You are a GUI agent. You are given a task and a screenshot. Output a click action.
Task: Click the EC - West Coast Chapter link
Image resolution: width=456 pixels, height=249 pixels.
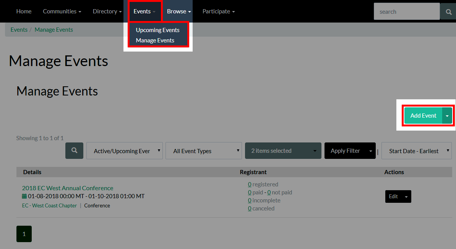(49, 205)
